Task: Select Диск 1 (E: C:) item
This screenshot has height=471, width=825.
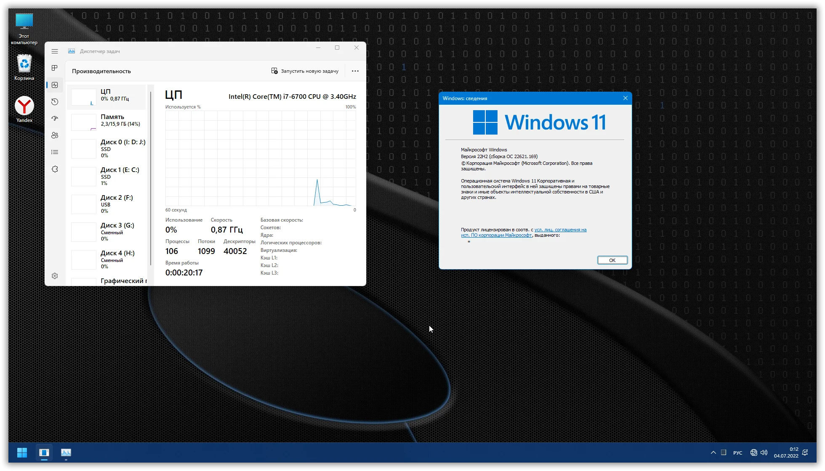Action: coord(107,176)
